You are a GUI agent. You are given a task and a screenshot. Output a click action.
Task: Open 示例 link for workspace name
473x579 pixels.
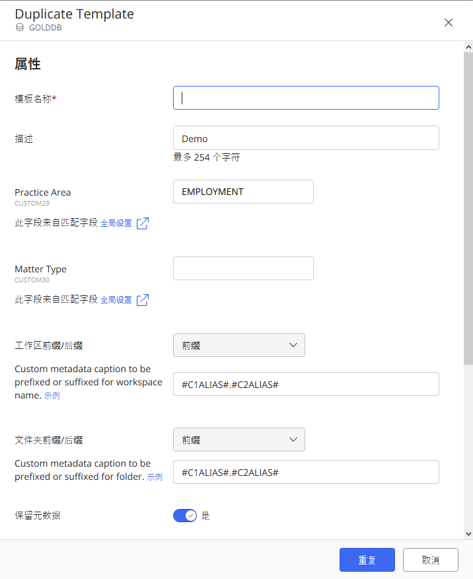[52, 396]
